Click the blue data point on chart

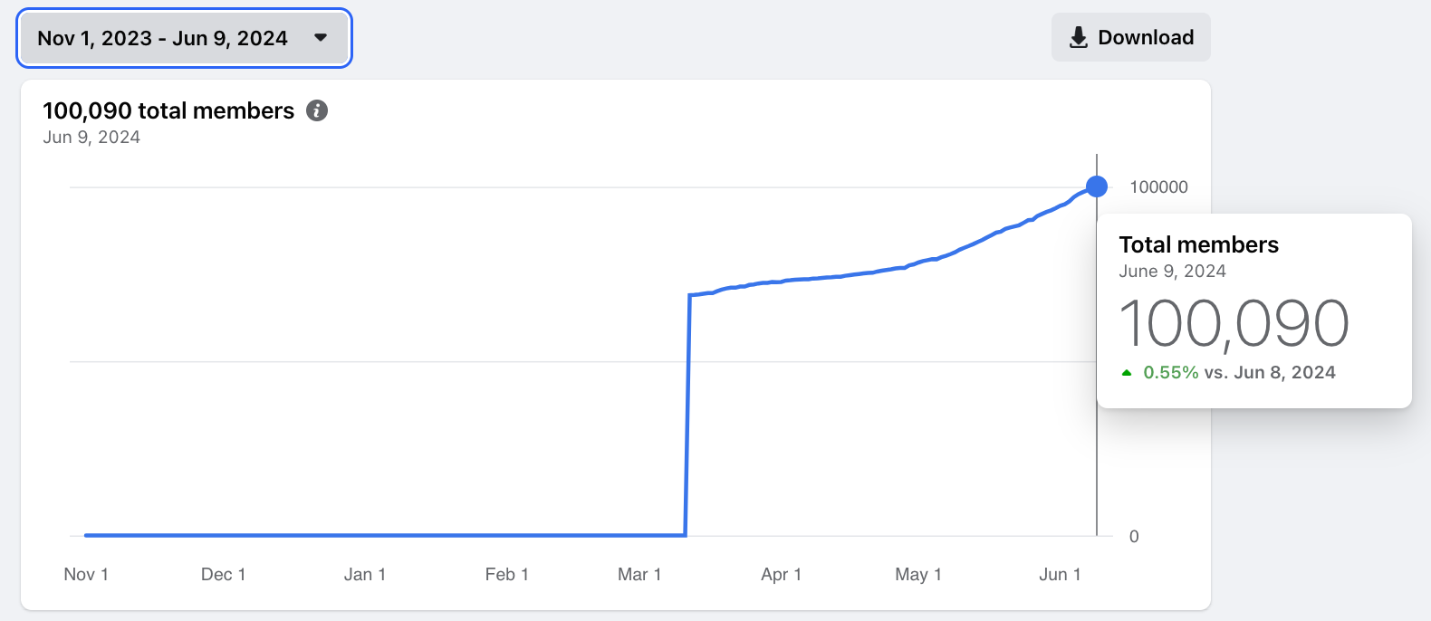1097,186
